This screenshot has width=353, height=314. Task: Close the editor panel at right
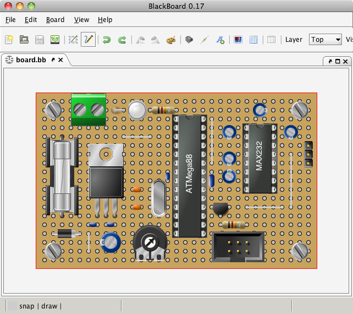click(345, 61)
